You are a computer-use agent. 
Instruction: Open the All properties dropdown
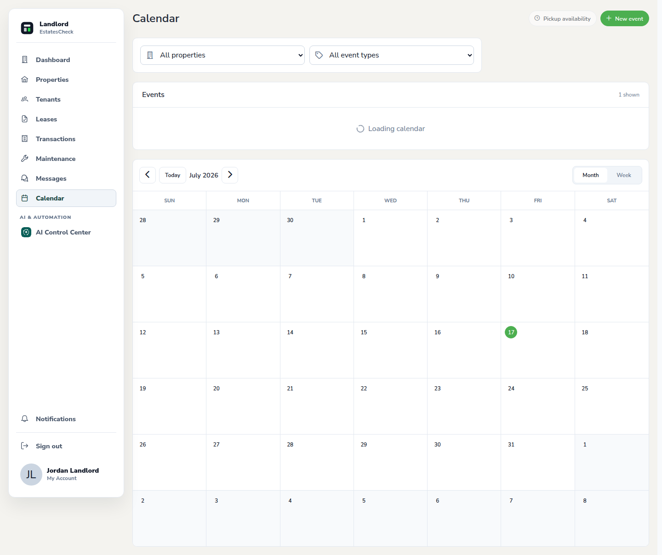[x=223, y=55]
